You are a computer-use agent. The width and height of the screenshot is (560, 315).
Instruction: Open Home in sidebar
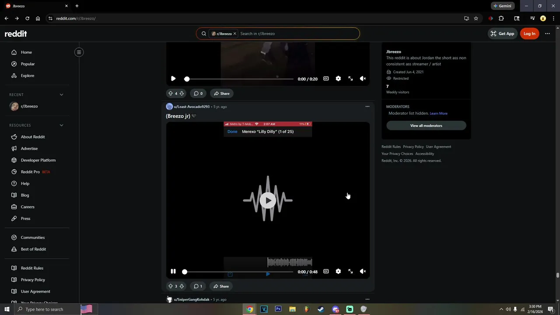pyautogui.click(x=26, y=52)
